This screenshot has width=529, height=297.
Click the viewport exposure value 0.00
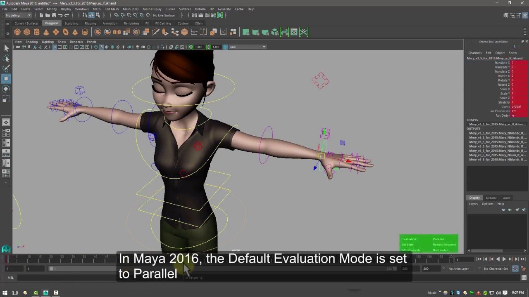tap(198, 47)
